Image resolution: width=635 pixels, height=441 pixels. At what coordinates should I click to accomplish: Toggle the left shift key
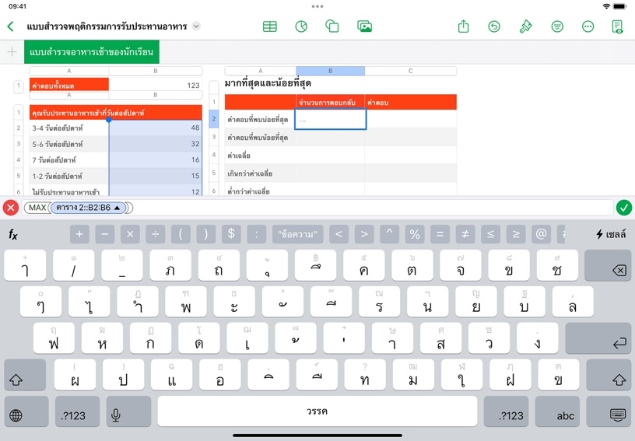pos(24,380)
